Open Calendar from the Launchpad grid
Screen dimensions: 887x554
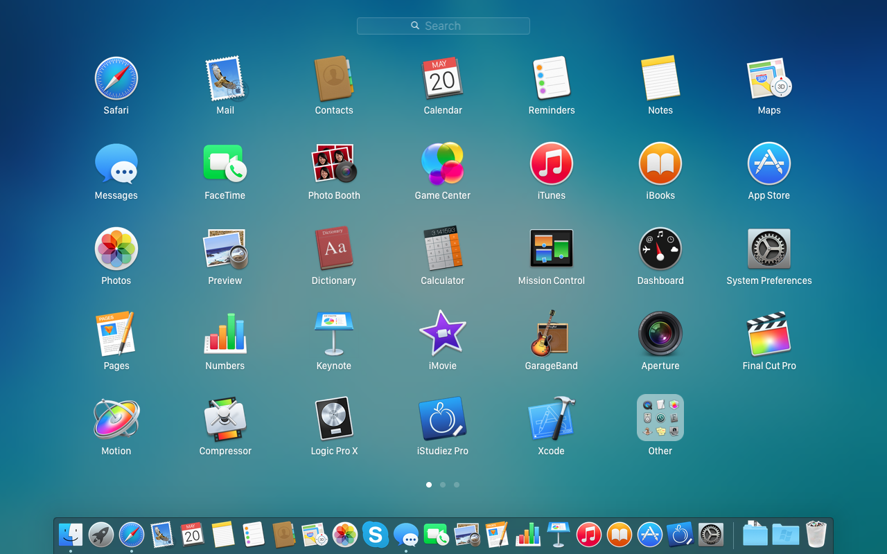443,78
